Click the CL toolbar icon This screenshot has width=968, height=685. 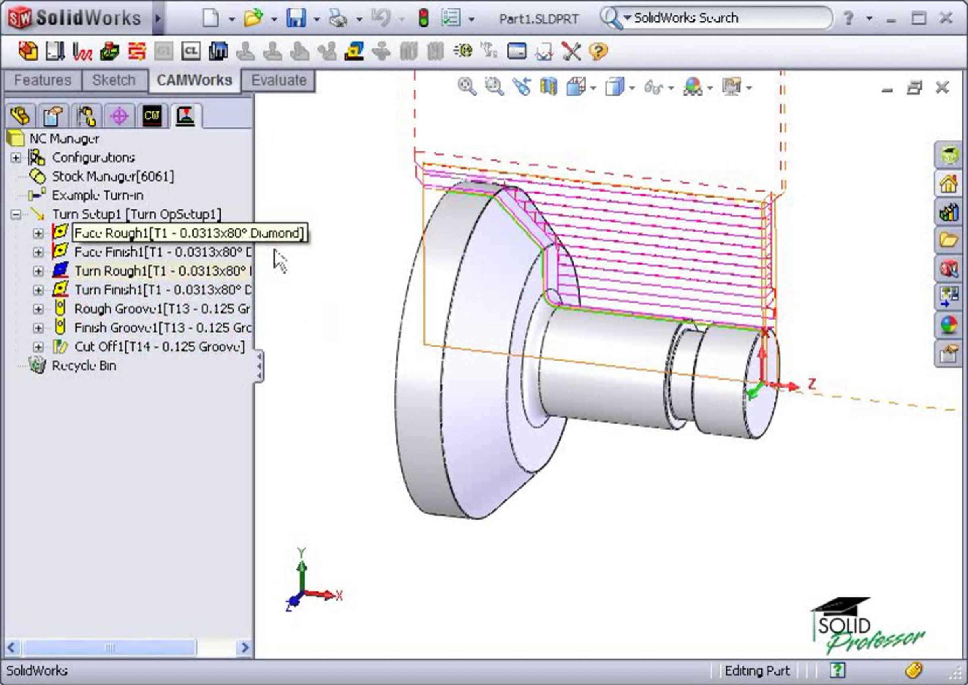(x=191, y=52)
